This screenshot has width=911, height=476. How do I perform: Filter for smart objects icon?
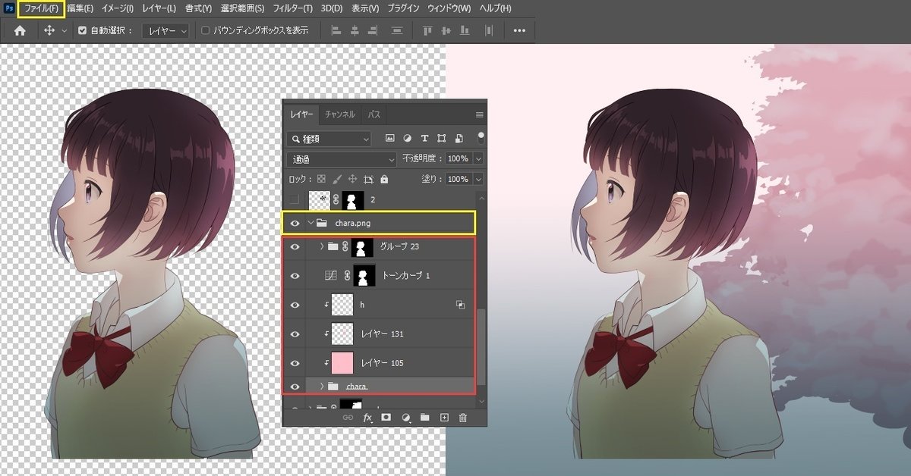click(459, 139)
